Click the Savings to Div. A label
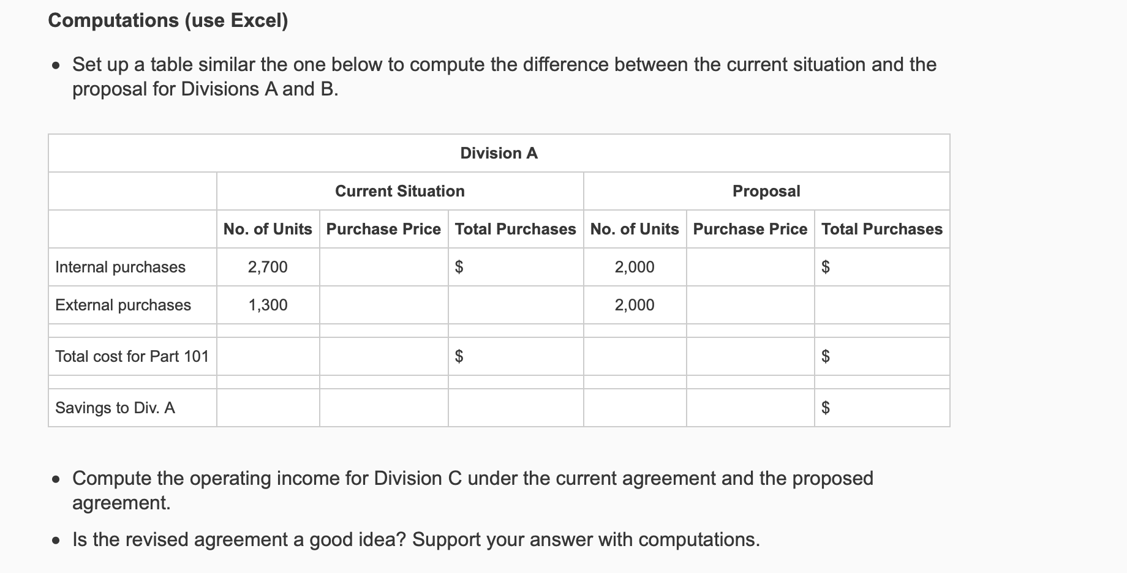 point(115,408)
